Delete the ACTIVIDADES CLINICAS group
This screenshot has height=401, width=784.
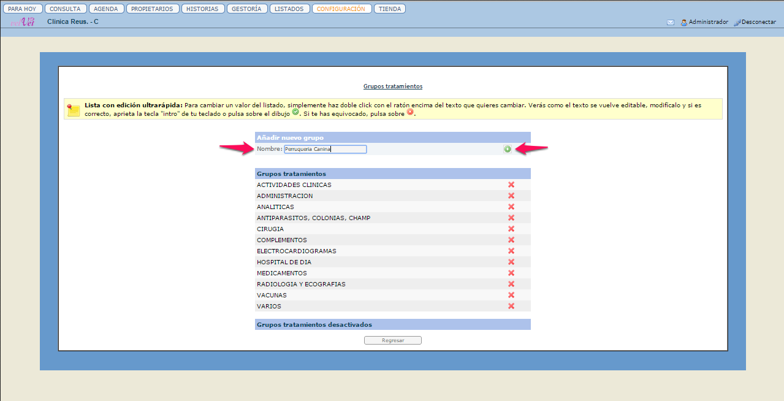[511, 185]
